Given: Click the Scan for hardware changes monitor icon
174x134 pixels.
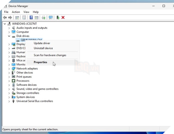Looking at the screenshot, I should (51, 17).
